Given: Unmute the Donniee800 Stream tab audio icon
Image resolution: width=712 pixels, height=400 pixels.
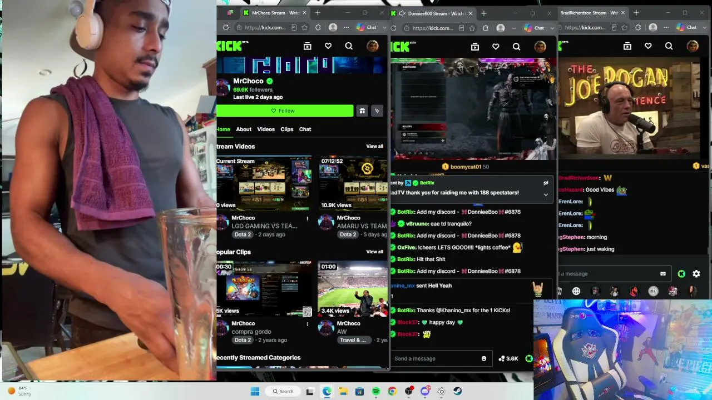Looking at the screenshot, I should click(x=402, y=13).
